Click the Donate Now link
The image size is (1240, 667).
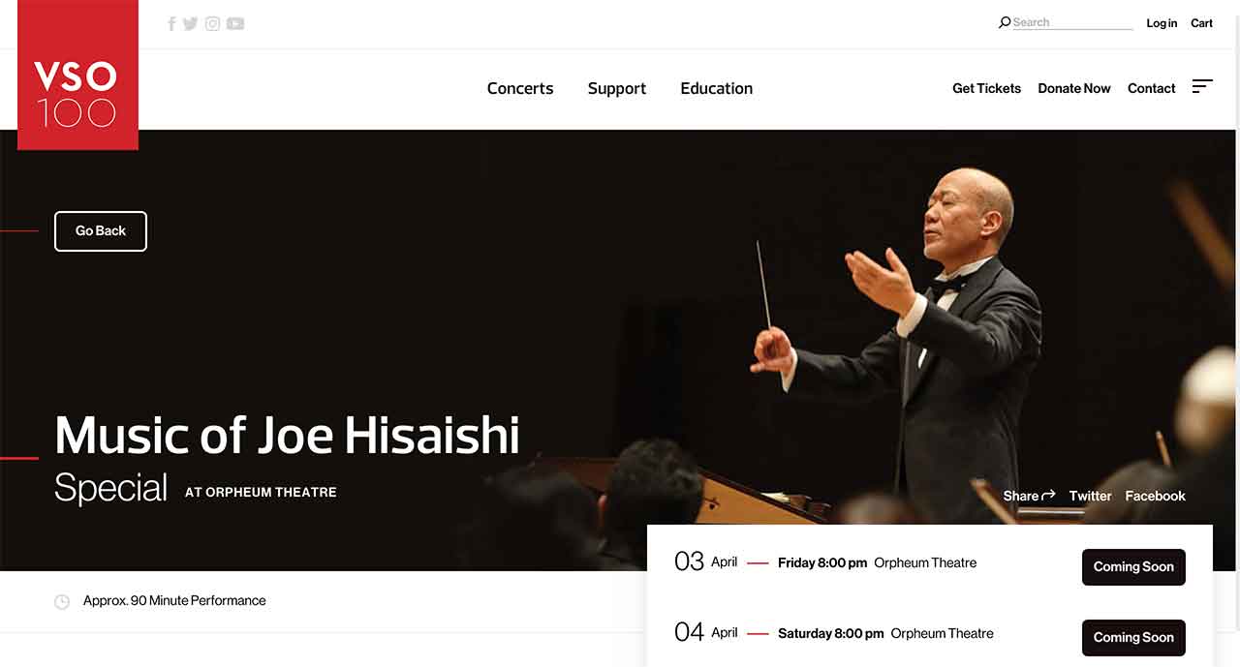pyautogui.click(x=1074, y=88)
